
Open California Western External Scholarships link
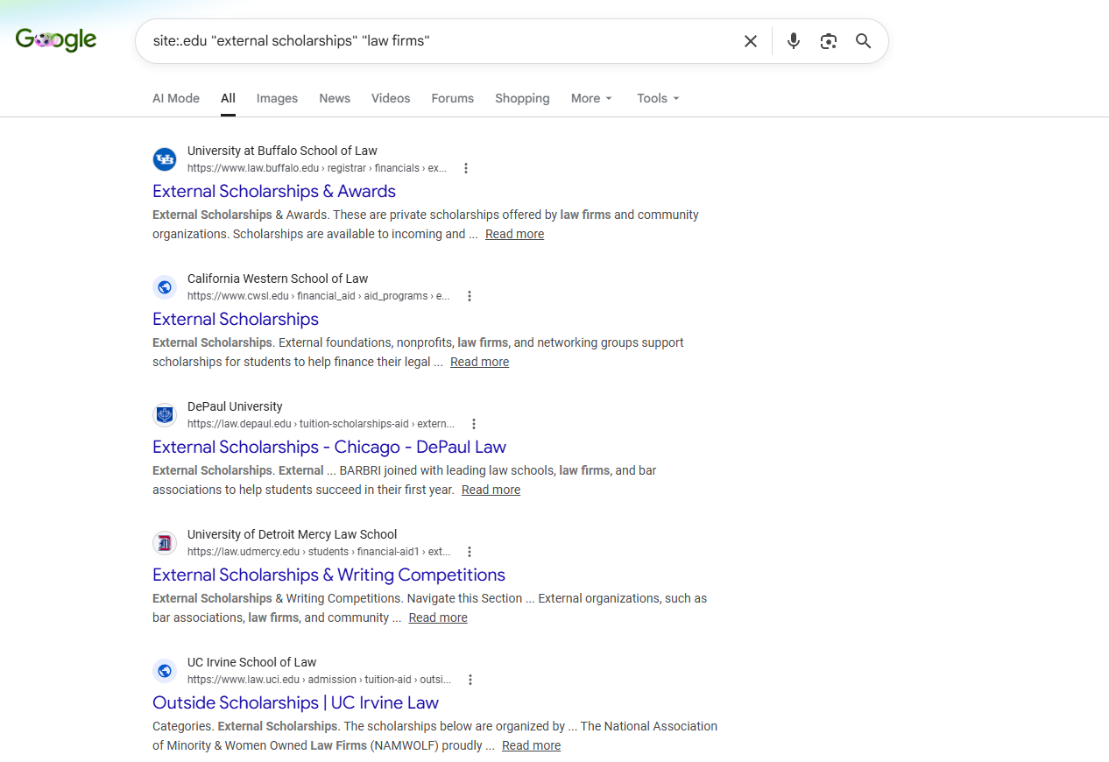click(x=236, y=319)
